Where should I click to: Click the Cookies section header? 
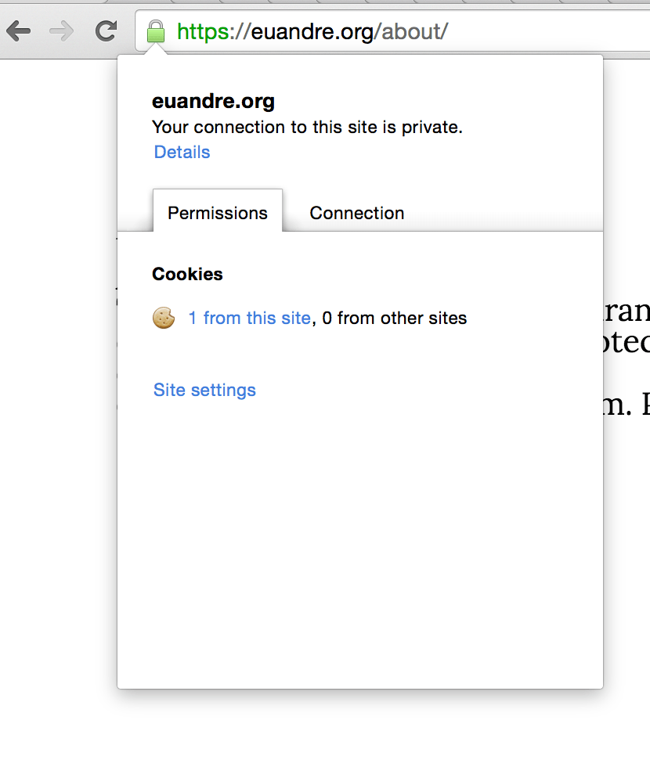coord(187,274)
